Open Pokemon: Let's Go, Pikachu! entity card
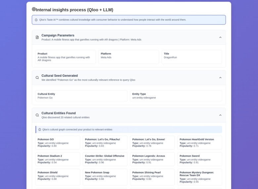Screen dimensions: 258x189 coord(105,142)
